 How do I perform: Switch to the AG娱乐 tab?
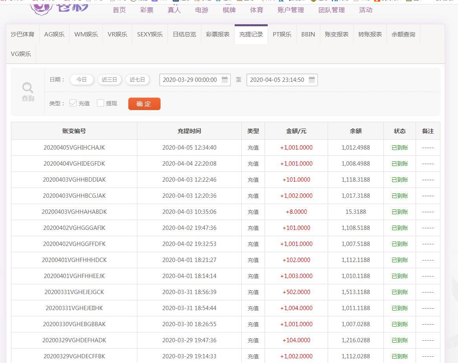click(54, 34)
